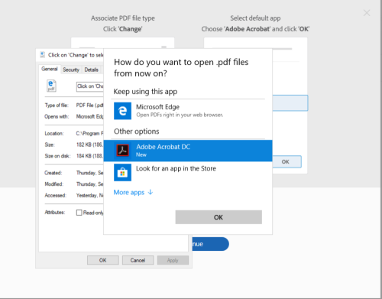Toggle the Read-only attribute checkbox
This screenshot has width=382, height=299.
(79, 213)
